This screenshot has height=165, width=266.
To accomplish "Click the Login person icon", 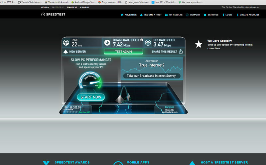I will pyautogui.click(x=223, y=15).
